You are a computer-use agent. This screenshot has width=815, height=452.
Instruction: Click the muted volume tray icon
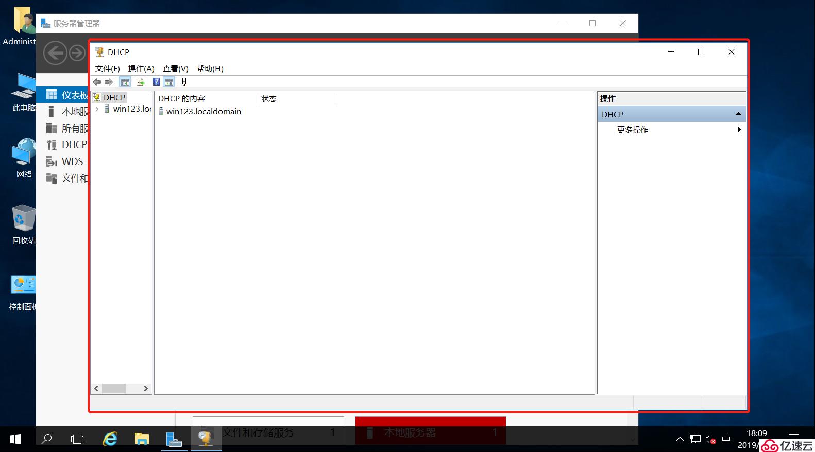coord(711,440)
